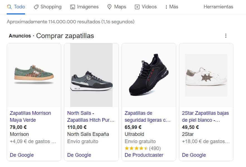246x167 pixels.
Task: Click the Todo magnifying glass icon
Action: click(9, 7)
